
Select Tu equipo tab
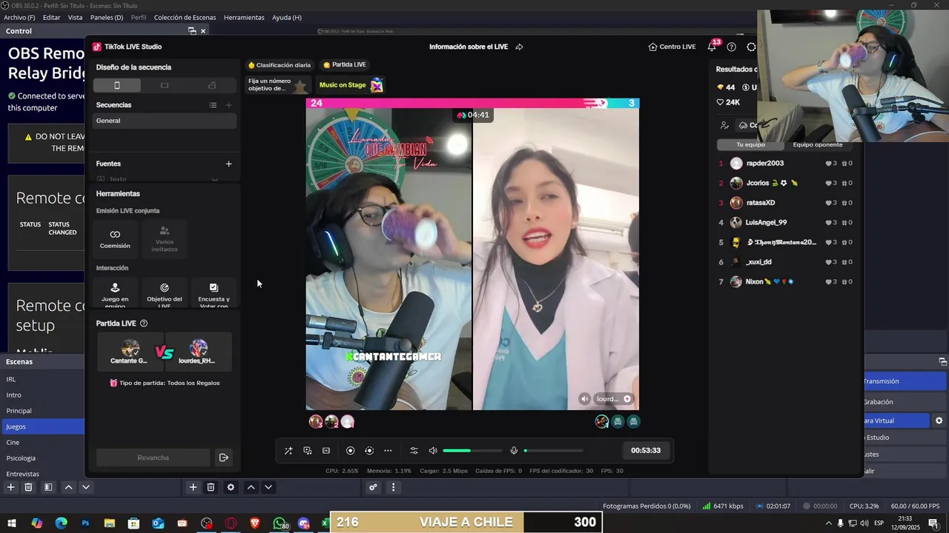(750, 145)
